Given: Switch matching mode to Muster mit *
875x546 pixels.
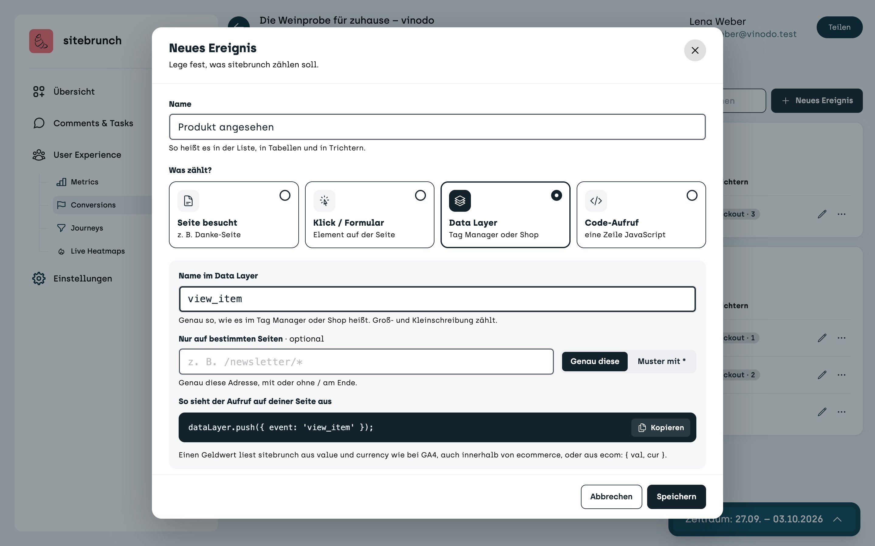Looking at the screenshot, I should point(662,362).
